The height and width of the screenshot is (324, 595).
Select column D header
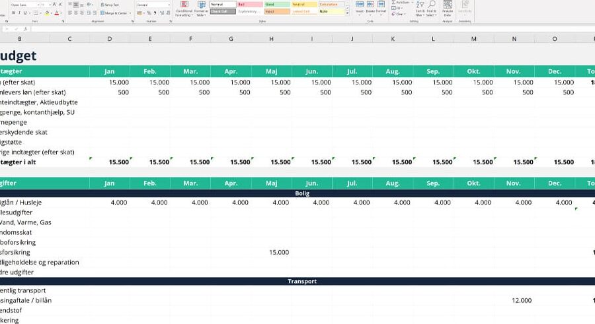click(x=110, y=39)
